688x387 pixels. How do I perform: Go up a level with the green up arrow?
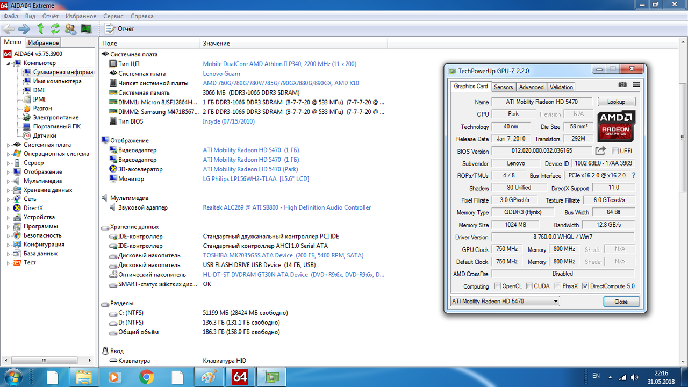click(x=40, y=28)
